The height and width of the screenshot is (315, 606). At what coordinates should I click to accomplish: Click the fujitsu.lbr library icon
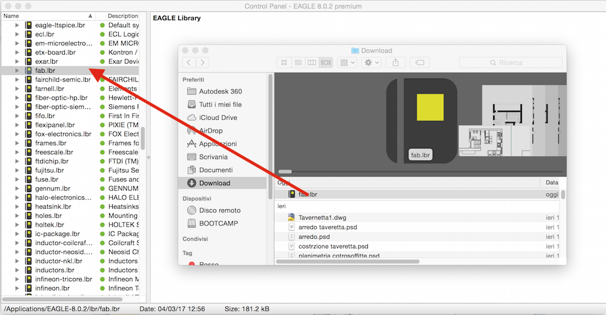(x=28, y=170)
